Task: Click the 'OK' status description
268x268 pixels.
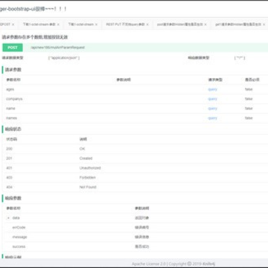Action: pos(82,149)
